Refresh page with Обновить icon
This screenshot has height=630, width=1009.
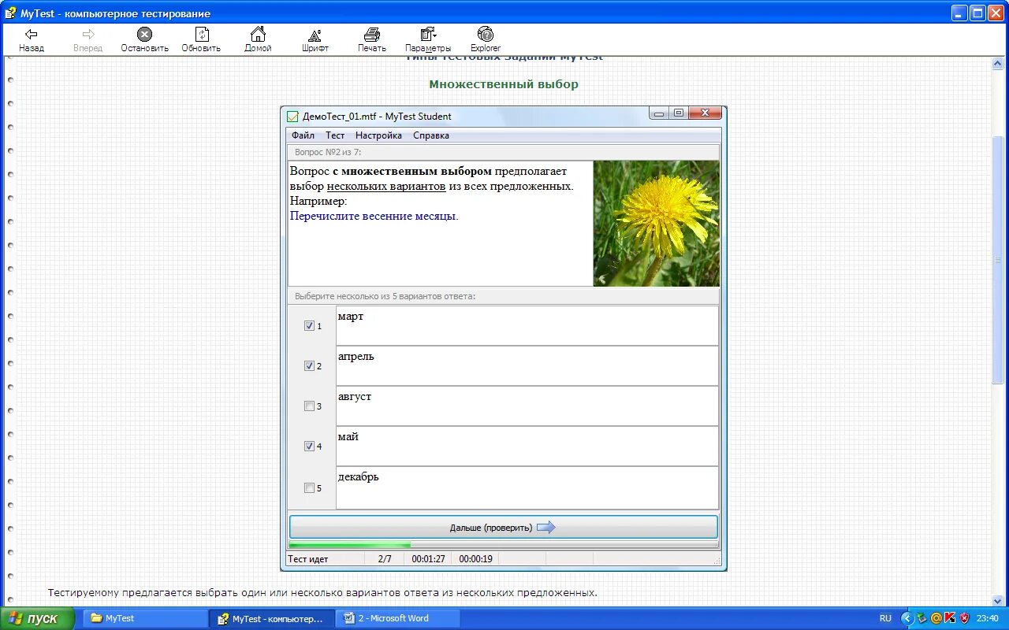click(202, 34)
